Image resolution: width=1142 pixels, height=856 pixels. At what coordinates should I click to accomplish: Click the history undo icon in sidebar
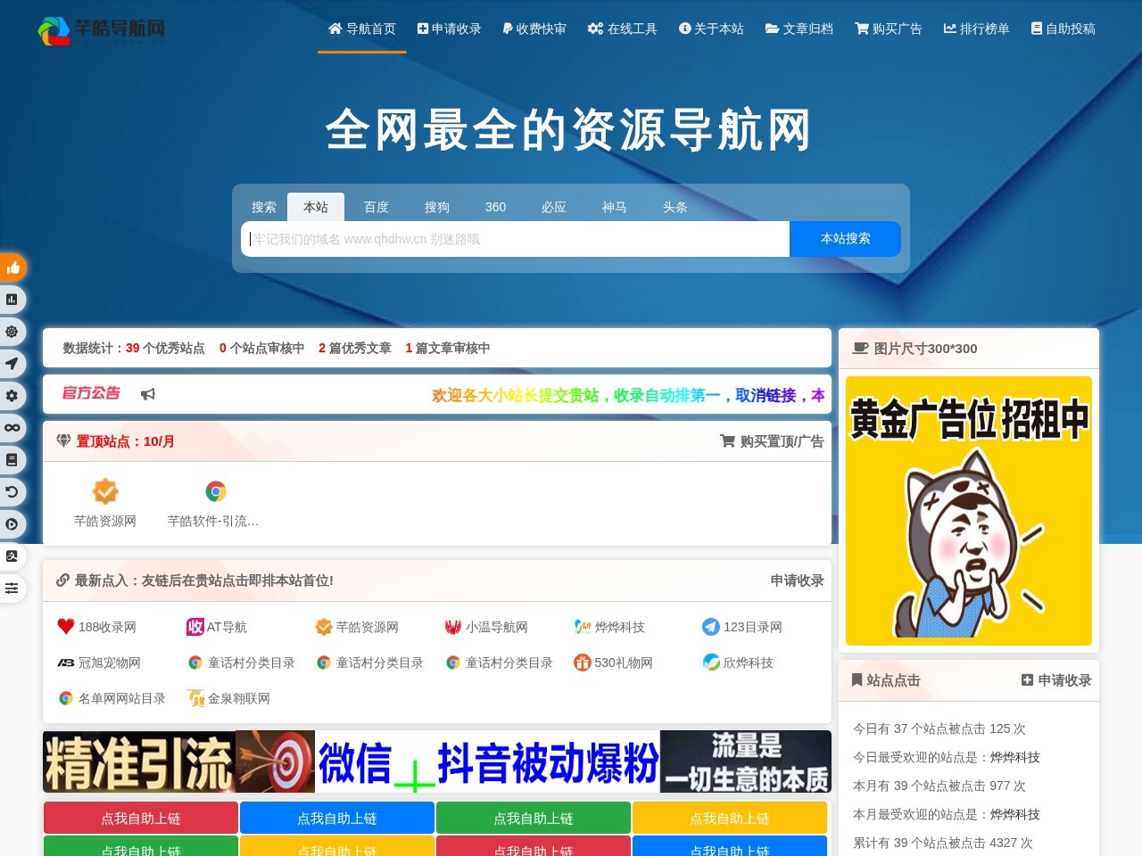point(12,491)
